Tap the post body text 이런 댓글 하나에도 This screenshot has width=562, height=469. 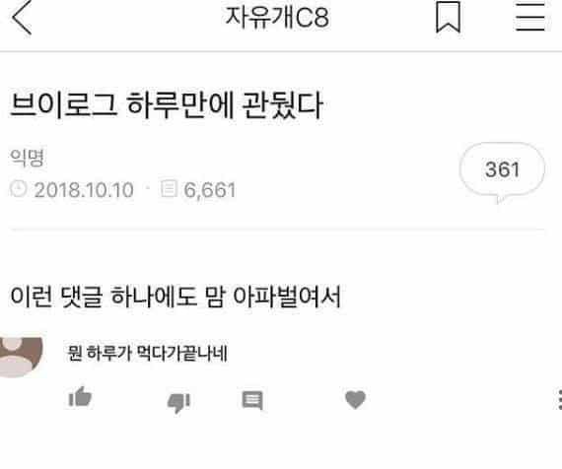pyautogui.click(x=104, y=296)
